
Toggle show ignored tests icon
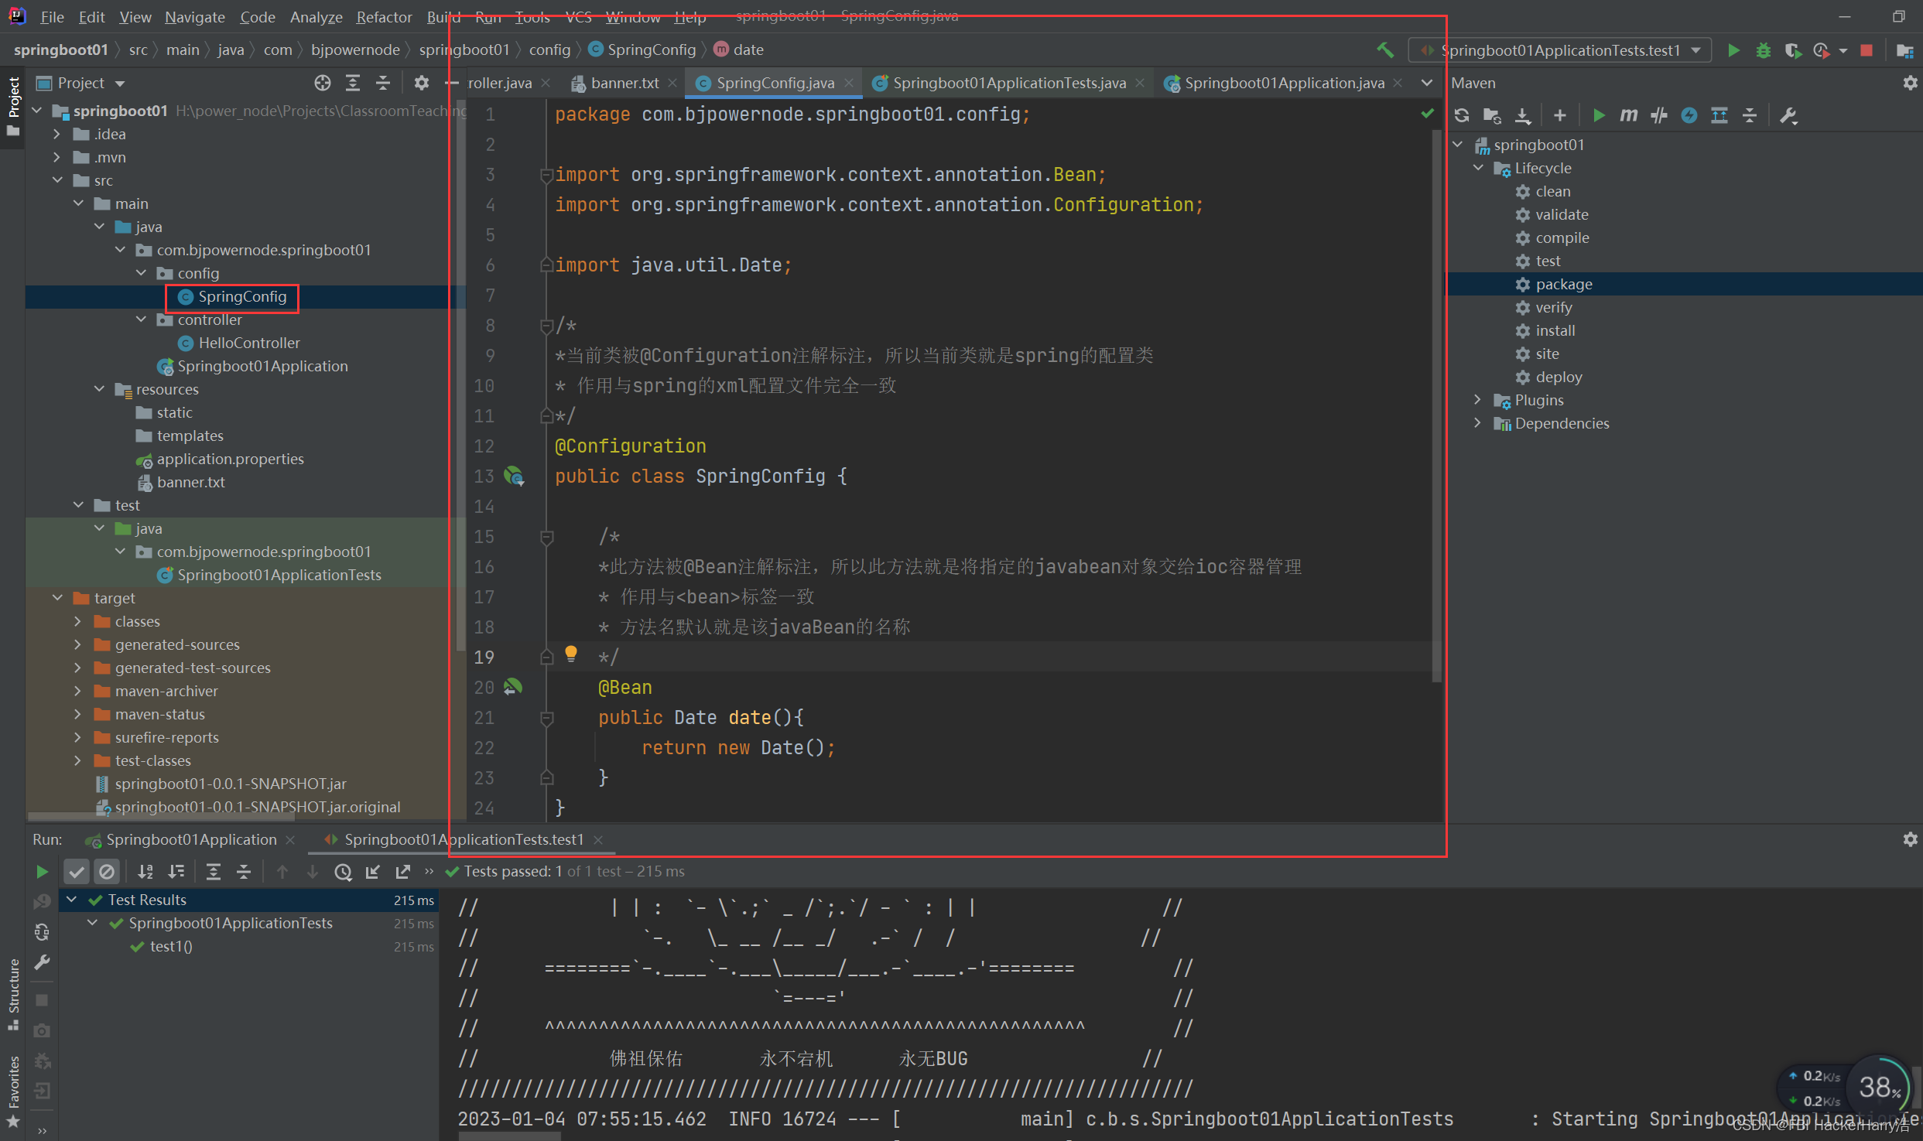(107, 872)
